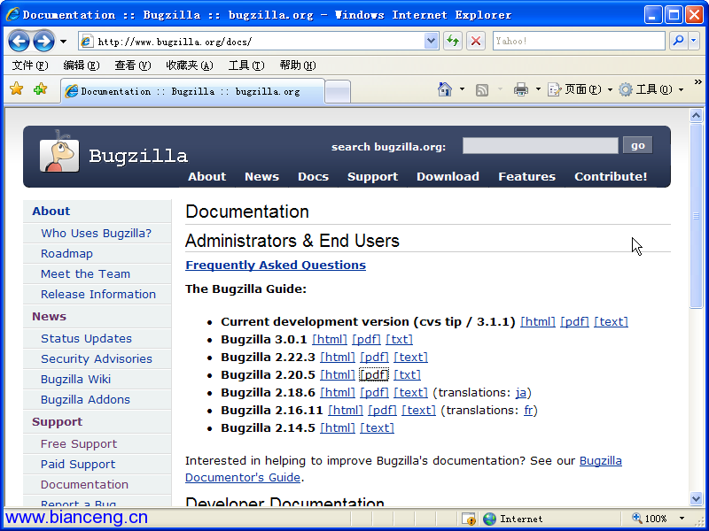Image resolution: width=709 pixels, height=531 pixels.
Task: Open the Download navigation link
Action: click(x=448, y=176)
